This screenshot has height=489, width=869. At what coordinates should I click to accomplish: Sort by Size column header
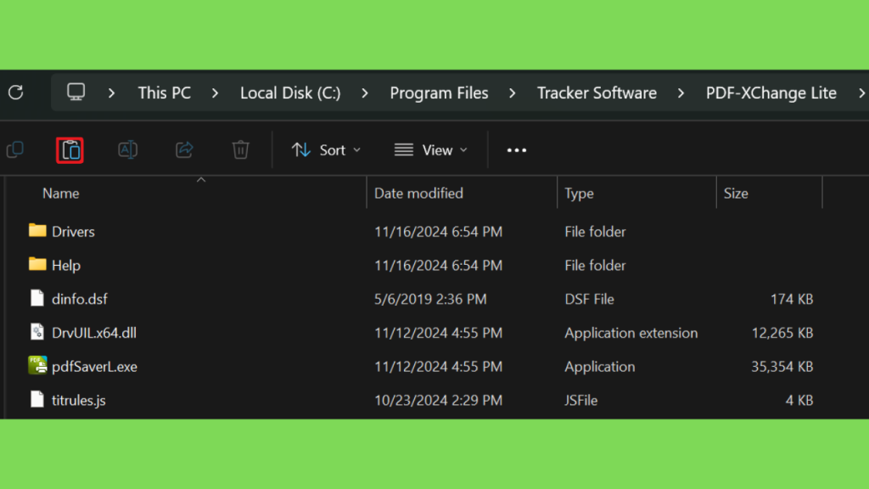pyautogui.click(x=736, y=193)
